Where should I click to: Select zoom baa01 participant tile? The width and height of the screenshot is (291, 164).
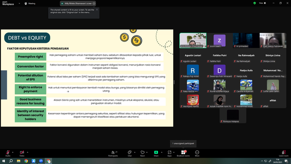(x=220, y=41)
